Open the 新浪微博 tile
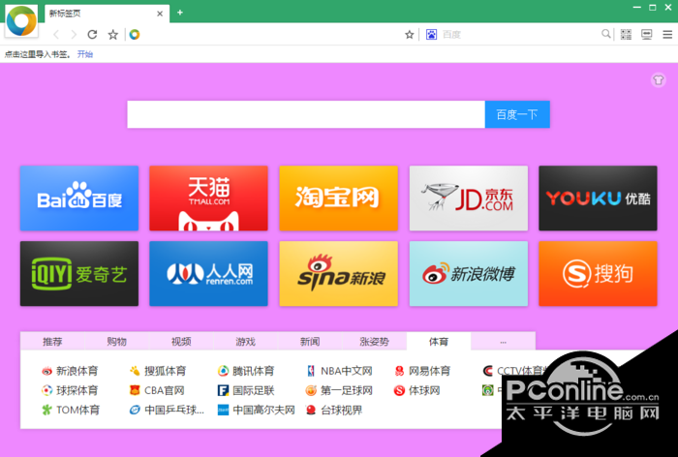Viewport: 678px width, 457px height. 468,274
